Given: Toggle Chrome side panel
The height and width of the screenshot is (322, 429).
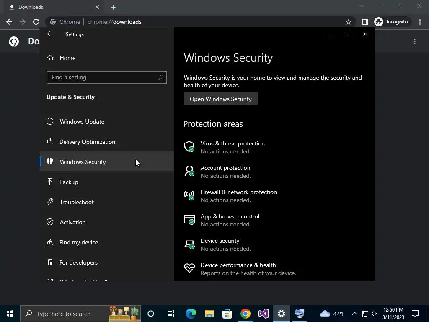Looking at the screenshot, I should pos(365,22).
